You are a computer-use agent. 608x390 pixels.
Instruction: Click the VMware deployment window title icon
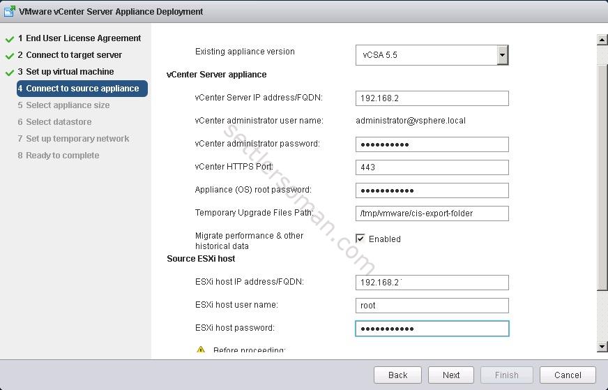pos(9,11)
